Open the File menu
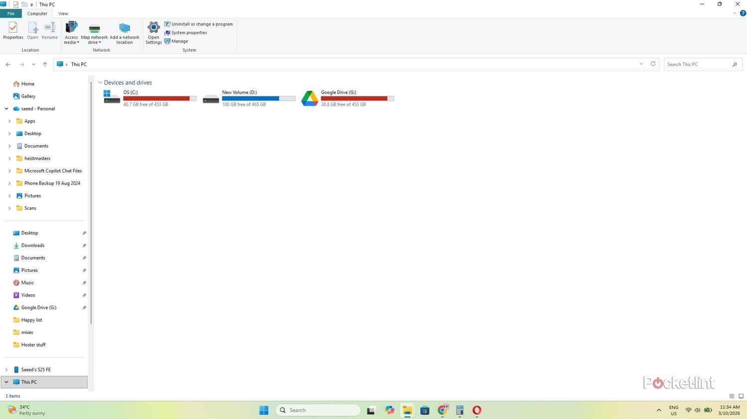Viewport: 747px width, 419px height. click(x=10, y=13)
